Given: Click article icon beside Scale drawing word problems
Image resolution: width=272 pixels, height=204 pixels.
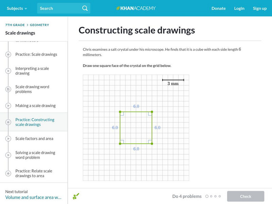Looking at the screenshot, I should pos(8,89).
